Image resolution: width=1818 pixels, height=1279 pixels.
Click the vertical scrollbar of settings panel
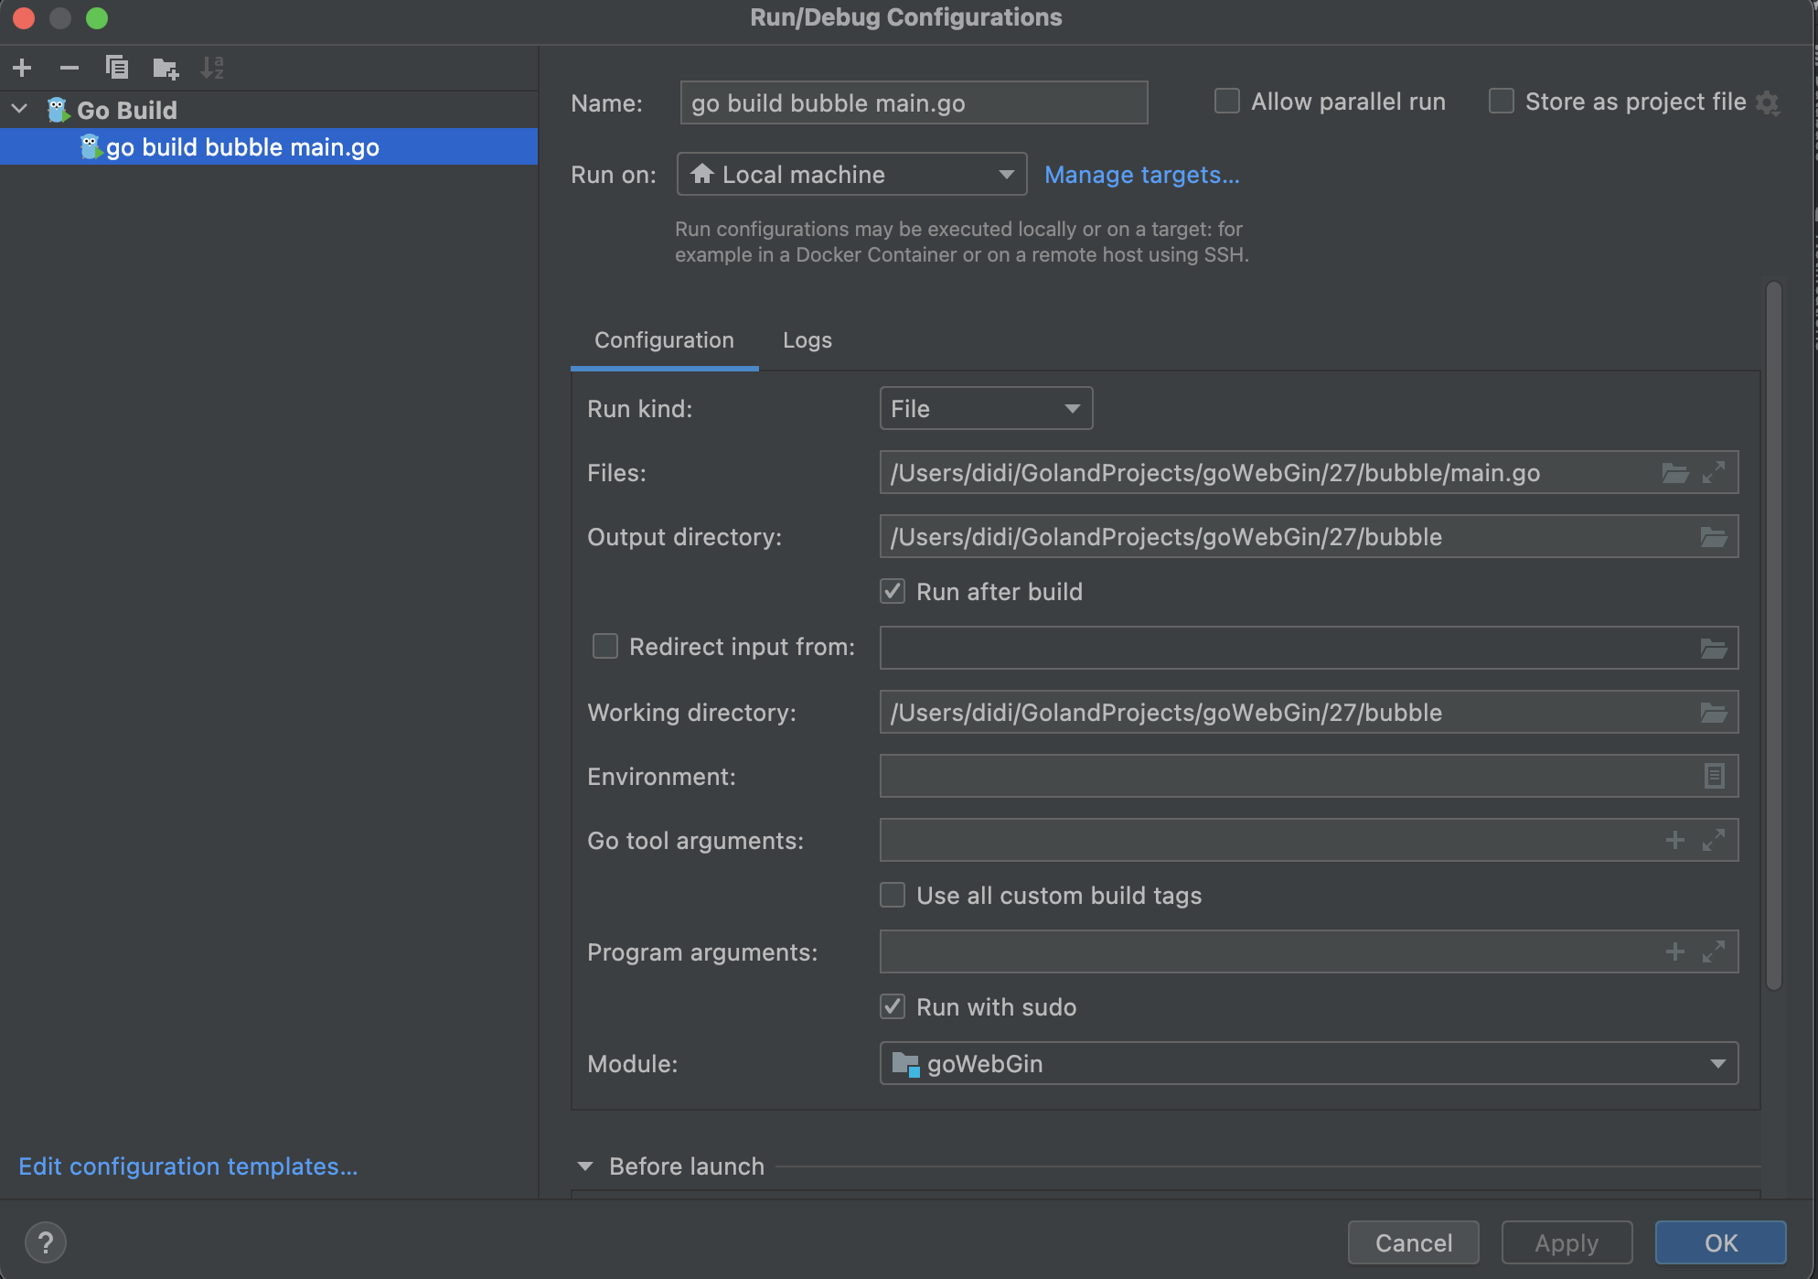click(x=1774, y=636)
